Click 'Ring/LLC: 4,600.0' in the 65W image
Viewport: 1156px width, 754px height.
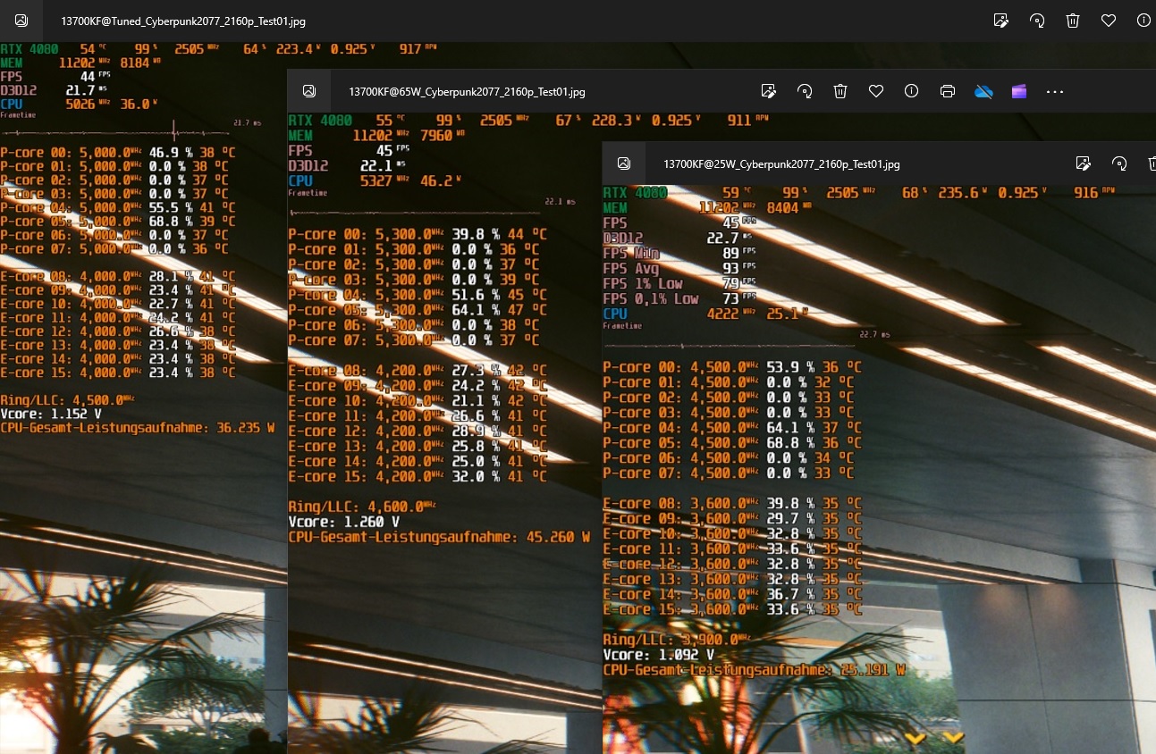coord(363,507)
